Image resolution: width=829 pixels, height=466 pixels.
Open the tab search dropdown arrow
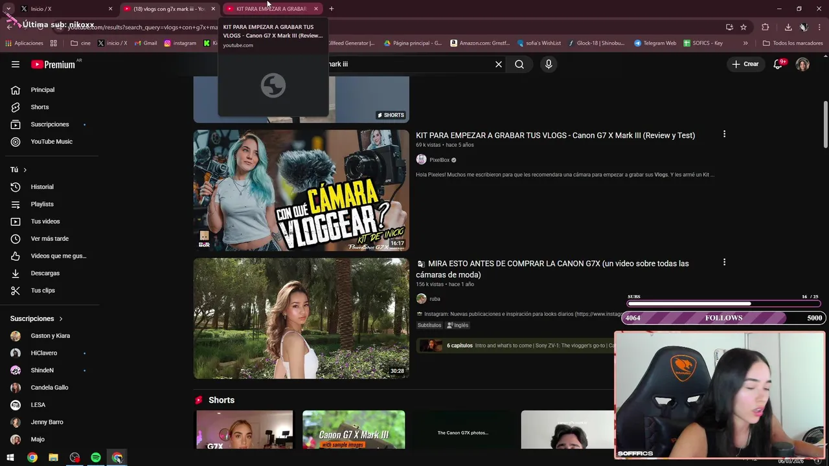click(x=8, y=8)
